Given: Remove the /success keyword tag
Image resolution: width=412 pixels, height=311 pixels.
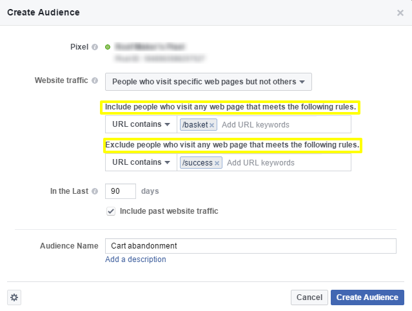Looking at the screenshot, I should click(217, 163).
